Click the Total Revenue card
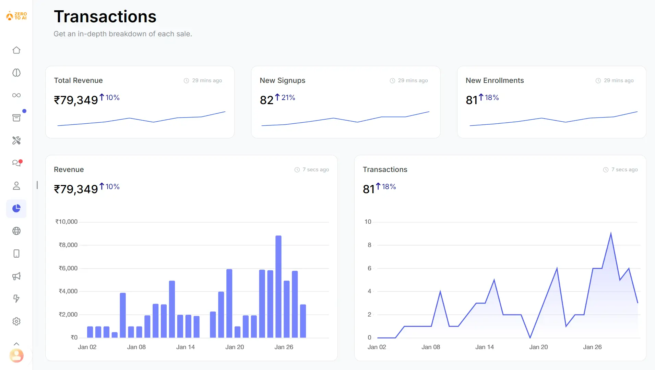This screenshot has width=655, height=370. pyautogui.click(x=140, y=102)
